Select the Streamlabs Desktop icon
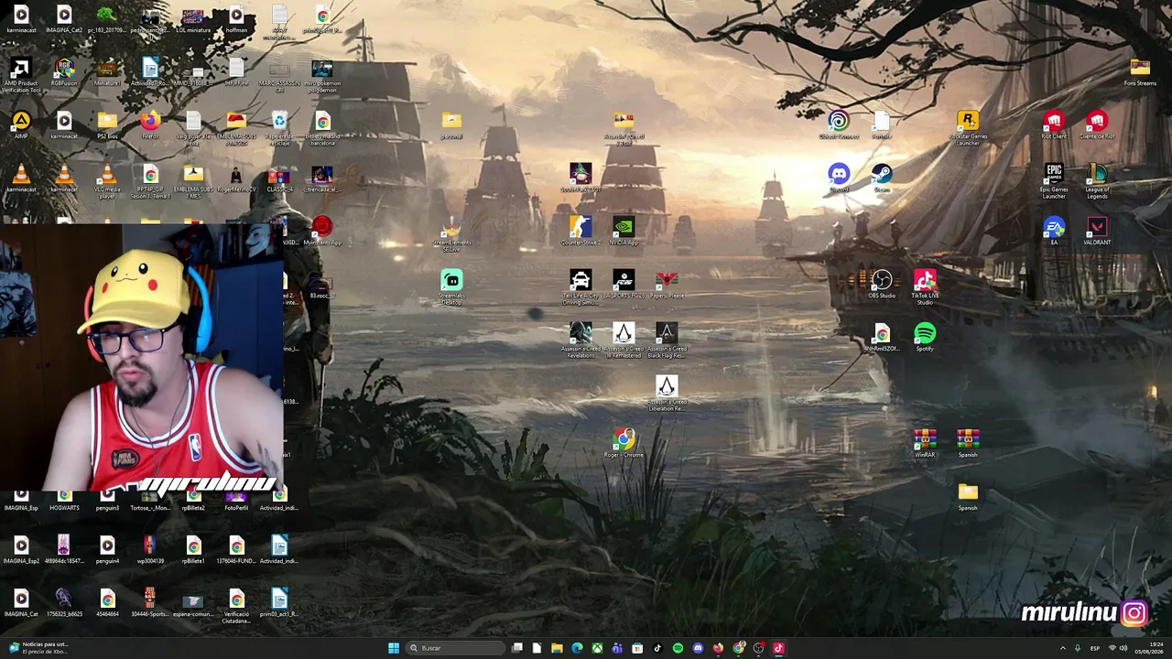This screenshot has height=659, width=1172. [451, 286]
